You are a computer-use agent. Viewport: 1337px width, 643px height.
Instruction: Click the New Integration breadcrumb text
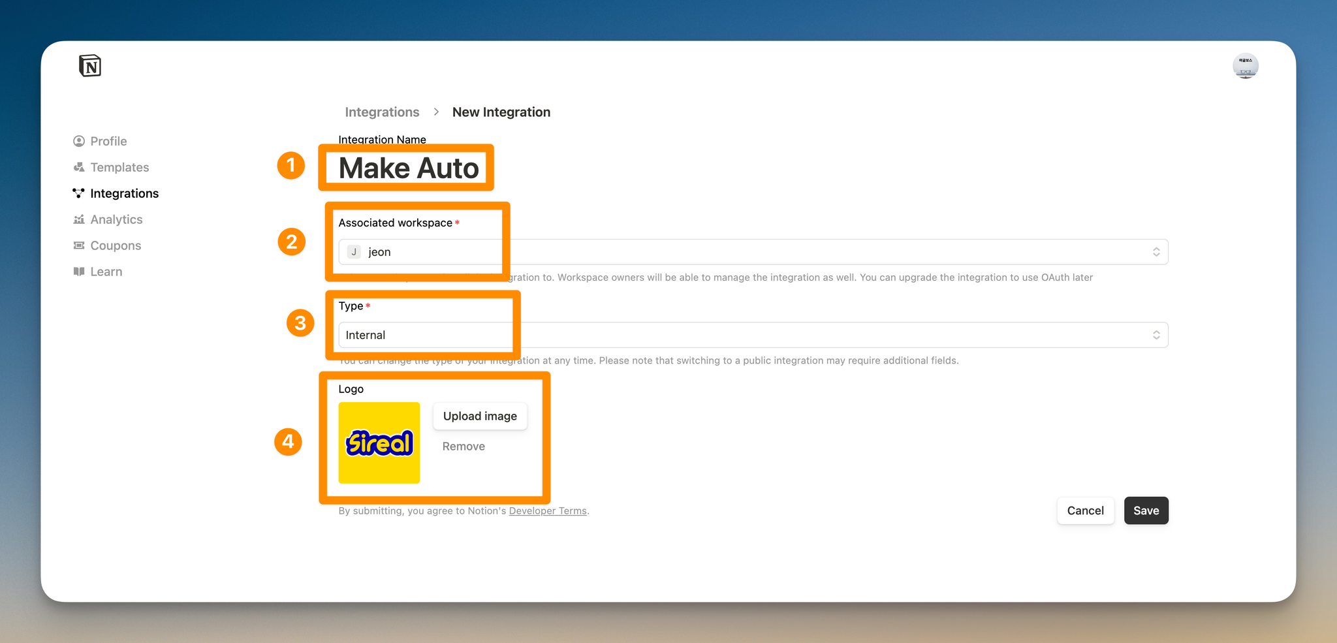[x=501, y=112]
